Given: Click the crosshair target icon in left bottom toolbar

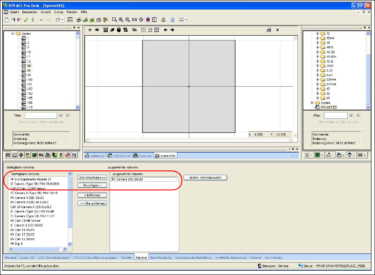Looking at the screenshot, I should 21,155.
